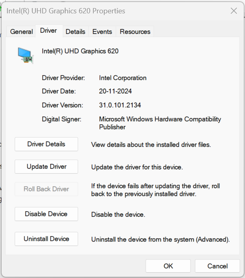Close the Properties dialog with X
Viewport: 245px width, 278px height.
(234, 11)
